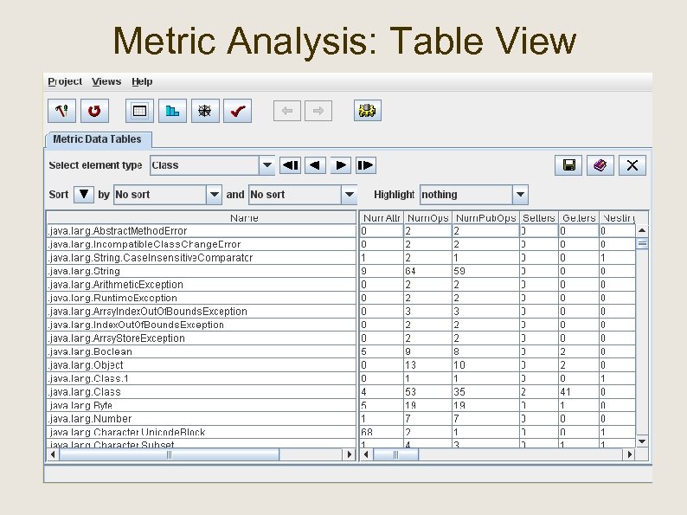This screenshot has width=687, height=515.
Task: Select the .java.lang.ArithmeticException row
Action: tap(201, 285)
